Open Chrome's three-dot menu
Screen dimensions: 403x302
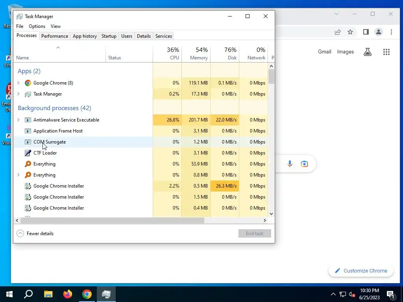click(391, 32)
